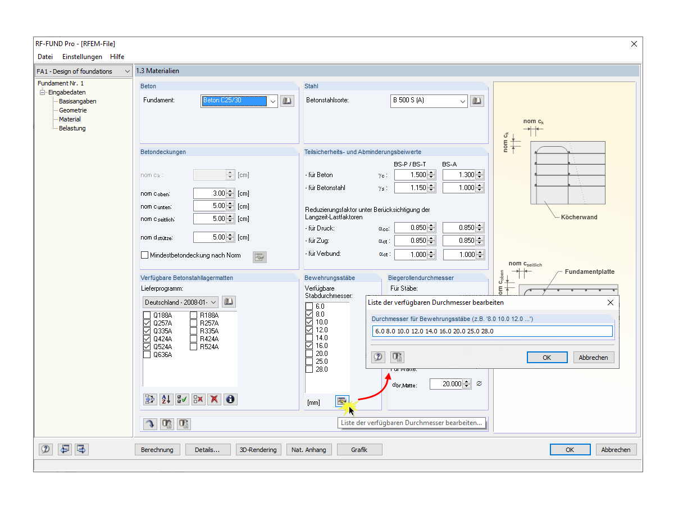Sort mesh list alphabetically A-Z icon

166,399
